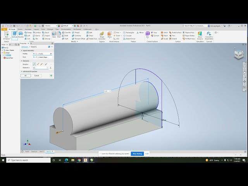Select the symmetric direction option
The height and width of the screenshot is (186, 248).
coord(41,64)
